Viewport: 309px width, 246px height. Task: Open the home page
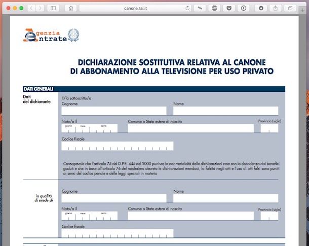[71, 8]
